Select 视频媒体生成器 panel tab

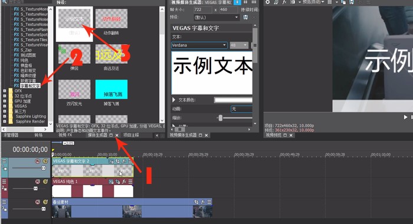coord(183,135)
